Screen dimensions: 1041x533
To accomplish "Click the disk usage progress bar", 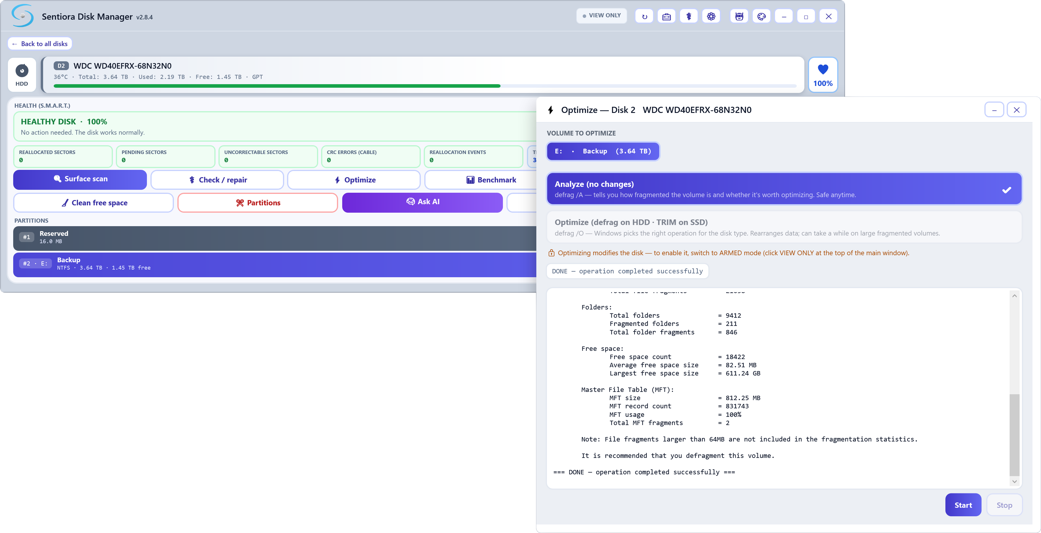I will (x=425, y=86).
